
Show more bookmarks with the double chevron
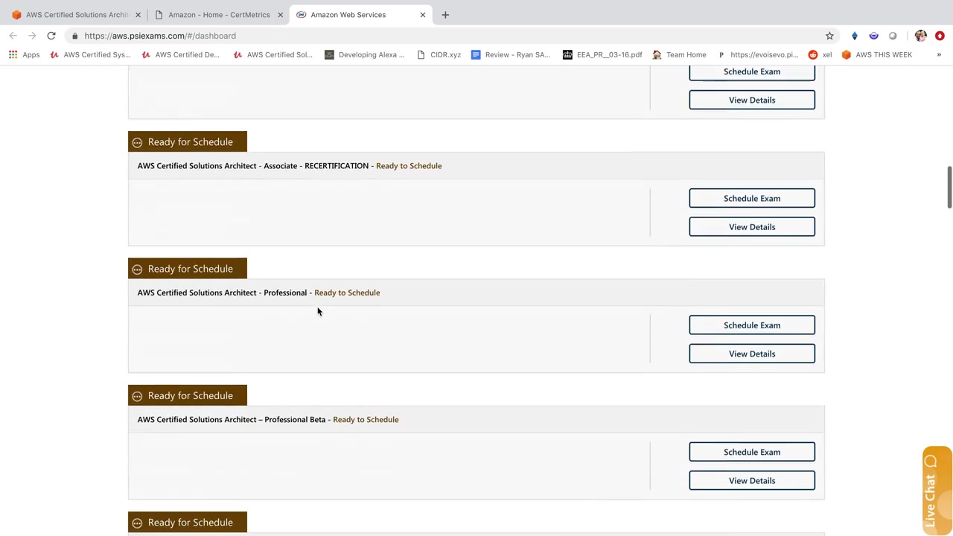[x=939, y=54]
